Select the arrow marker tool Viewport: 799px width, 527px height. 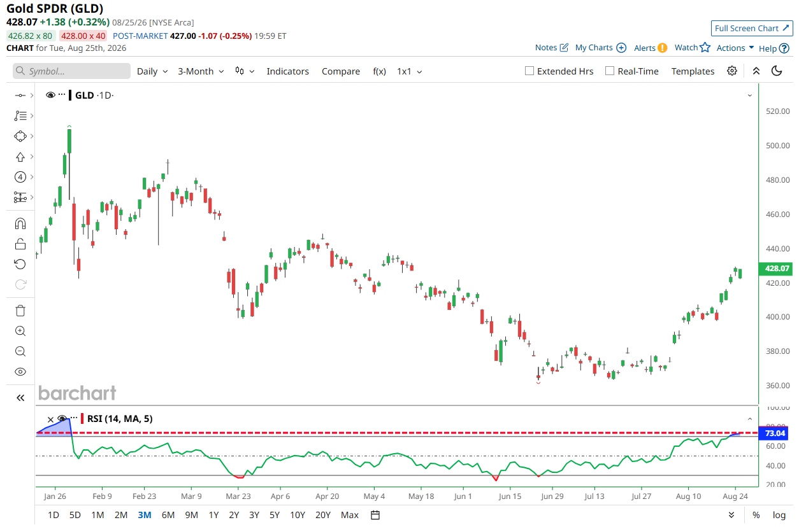[x=20, y=157]
